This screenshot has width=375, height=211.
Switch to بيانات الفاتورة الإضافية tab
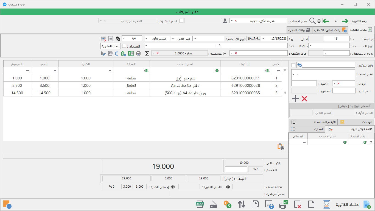[330, 30]
